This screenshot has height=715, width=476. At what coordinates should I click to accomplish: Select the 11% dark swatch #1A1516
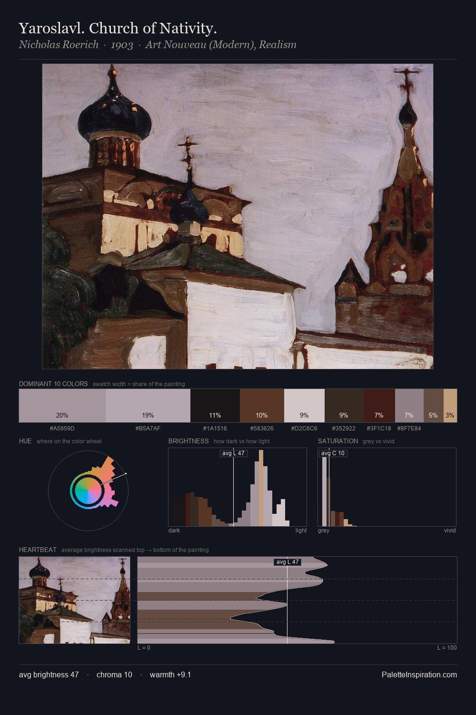215,406
